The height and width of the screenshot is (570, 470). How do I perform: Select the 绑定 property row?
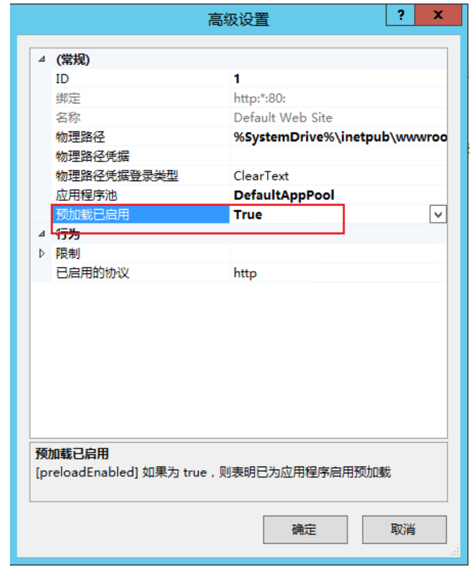[249, 98]
